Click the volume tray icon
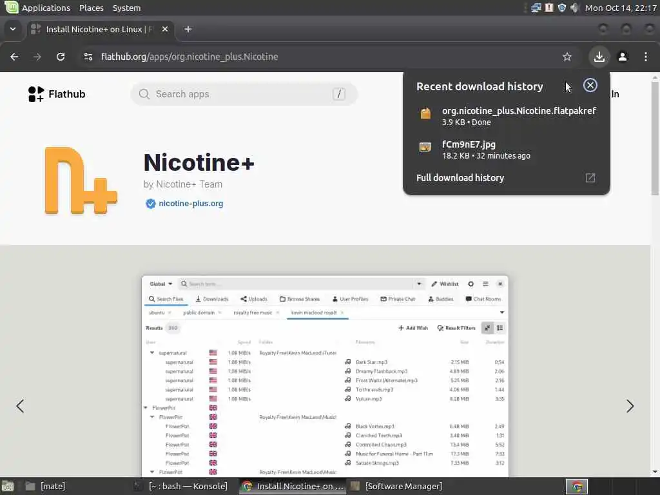 click(574, 8)
